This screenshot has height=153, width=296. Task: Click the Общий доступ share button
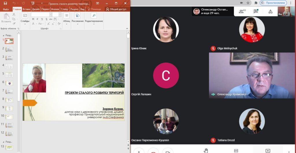[116, 9]
